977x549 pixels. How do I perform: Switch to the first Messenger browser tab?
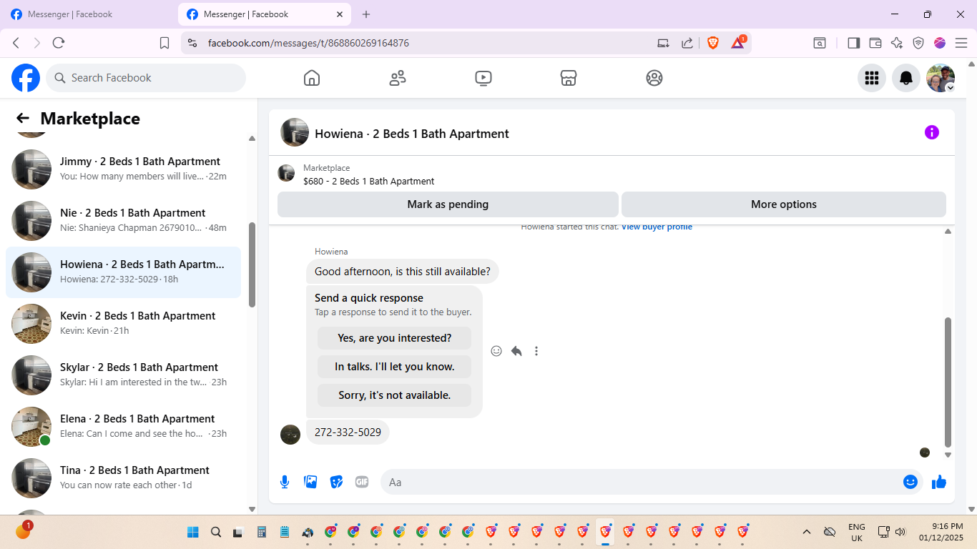(x=88, y=14)
